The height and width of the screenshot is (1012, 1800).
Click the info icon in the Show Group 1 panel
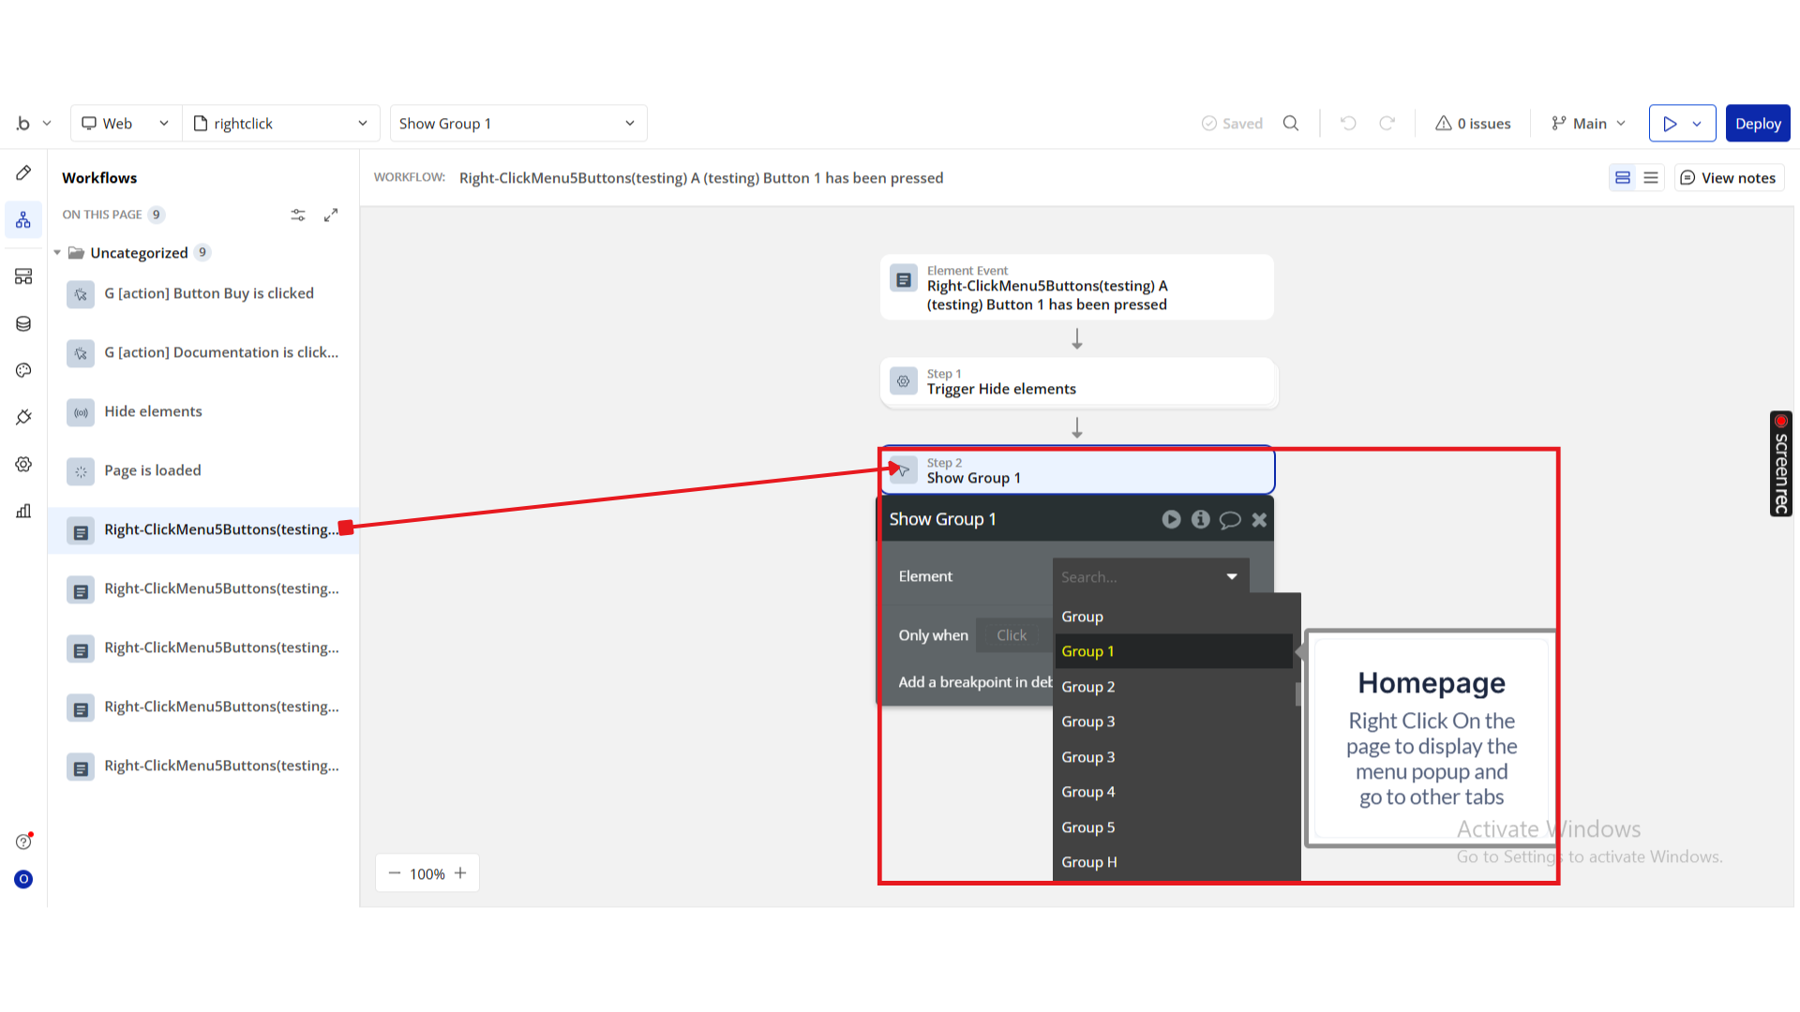[x=1200, y=519]
